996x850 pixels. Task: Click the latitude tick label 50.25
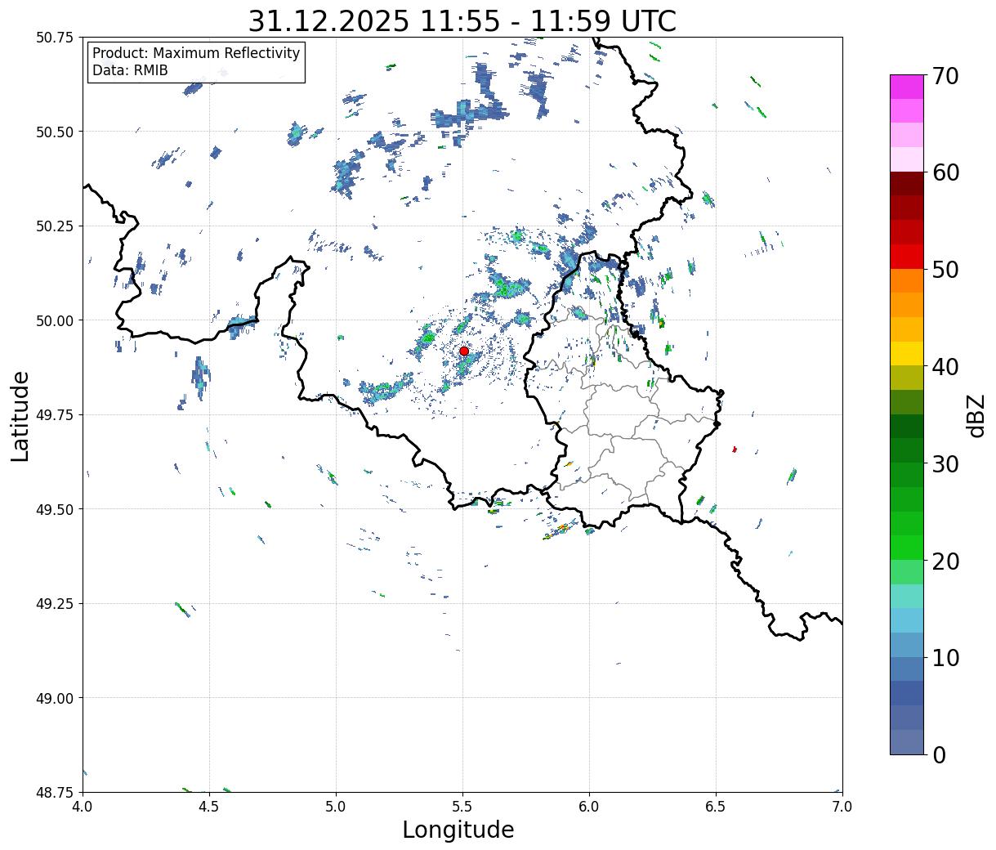[56, 226]
